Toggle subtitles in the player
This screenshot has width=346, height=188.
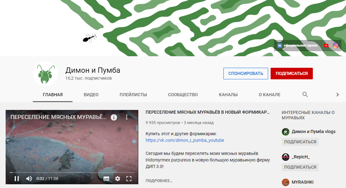(x=106, y=179)
